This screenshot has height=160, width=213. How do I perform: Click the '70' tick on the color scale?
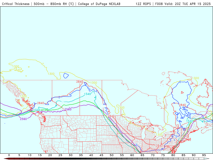(153, 155)
